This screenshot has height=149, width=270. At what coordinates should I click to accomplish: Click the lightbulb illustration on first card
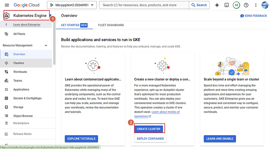(x=93, y=66)
